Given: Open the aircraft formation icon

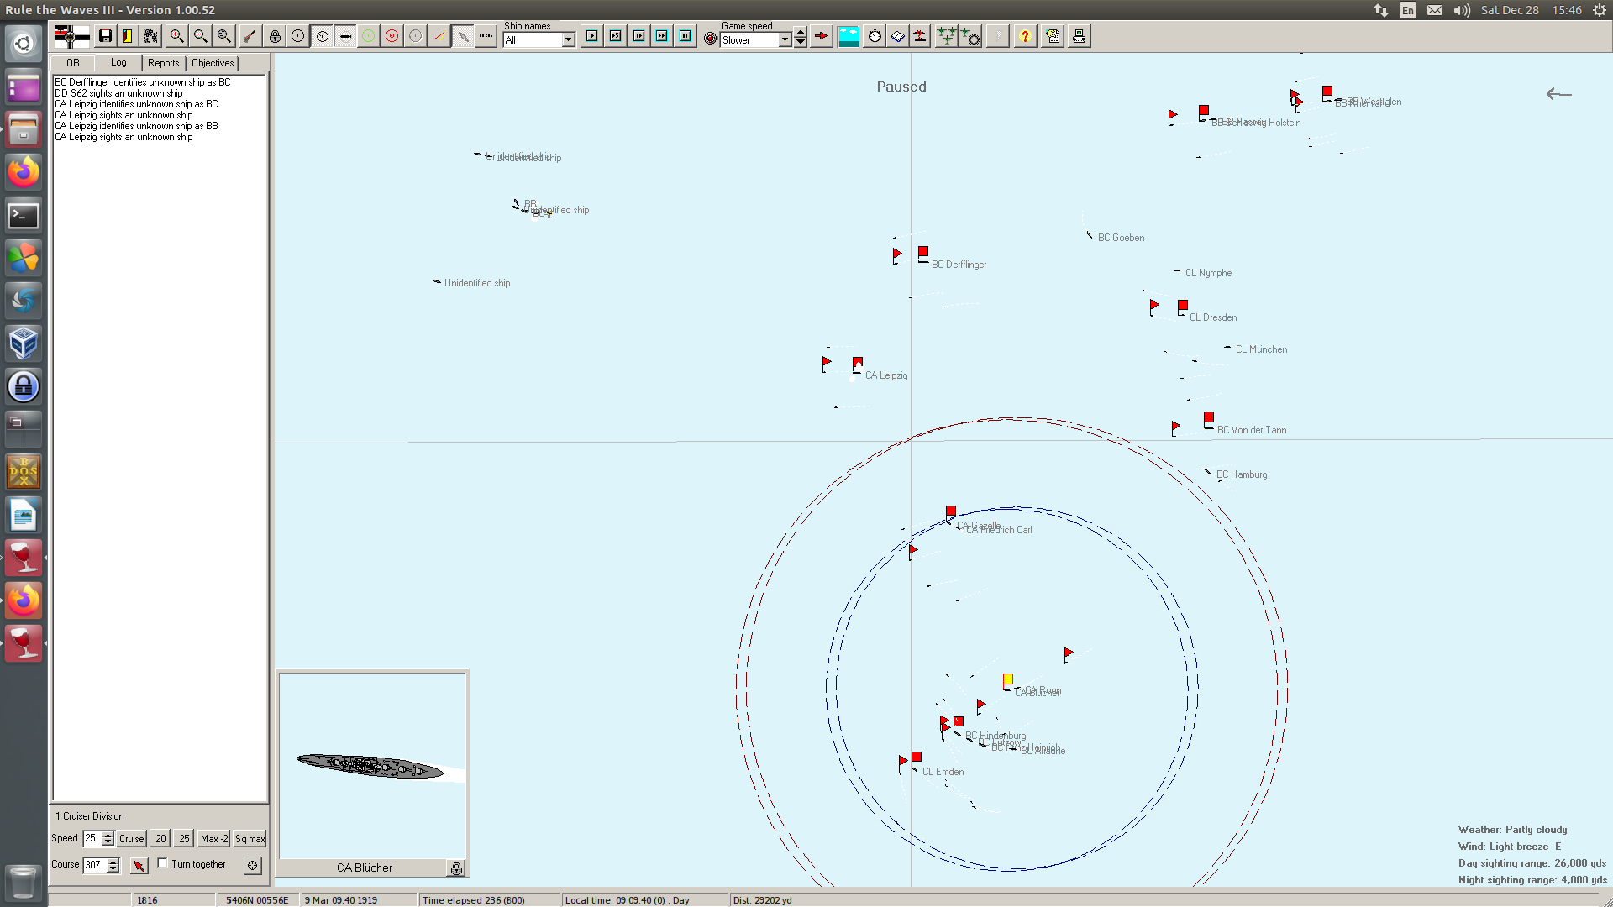Looking at the screenshot, I should click(946, 36).
